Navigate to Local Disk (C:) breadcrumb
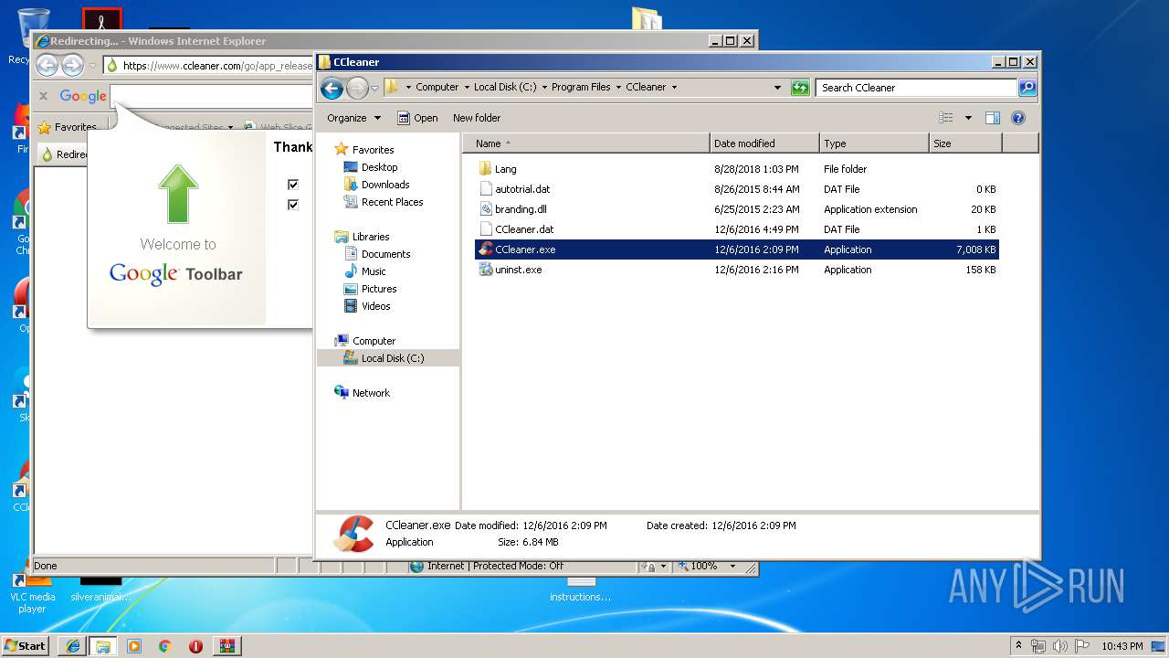Viewport: 1169px width, 658px height. [x=505, y=88]
